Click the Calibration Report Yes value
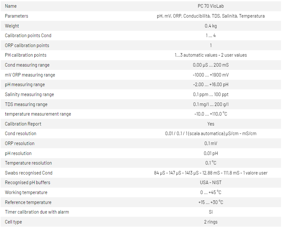Image resolution: width=282 pixels, height=228 pixels. click(211, 124)
